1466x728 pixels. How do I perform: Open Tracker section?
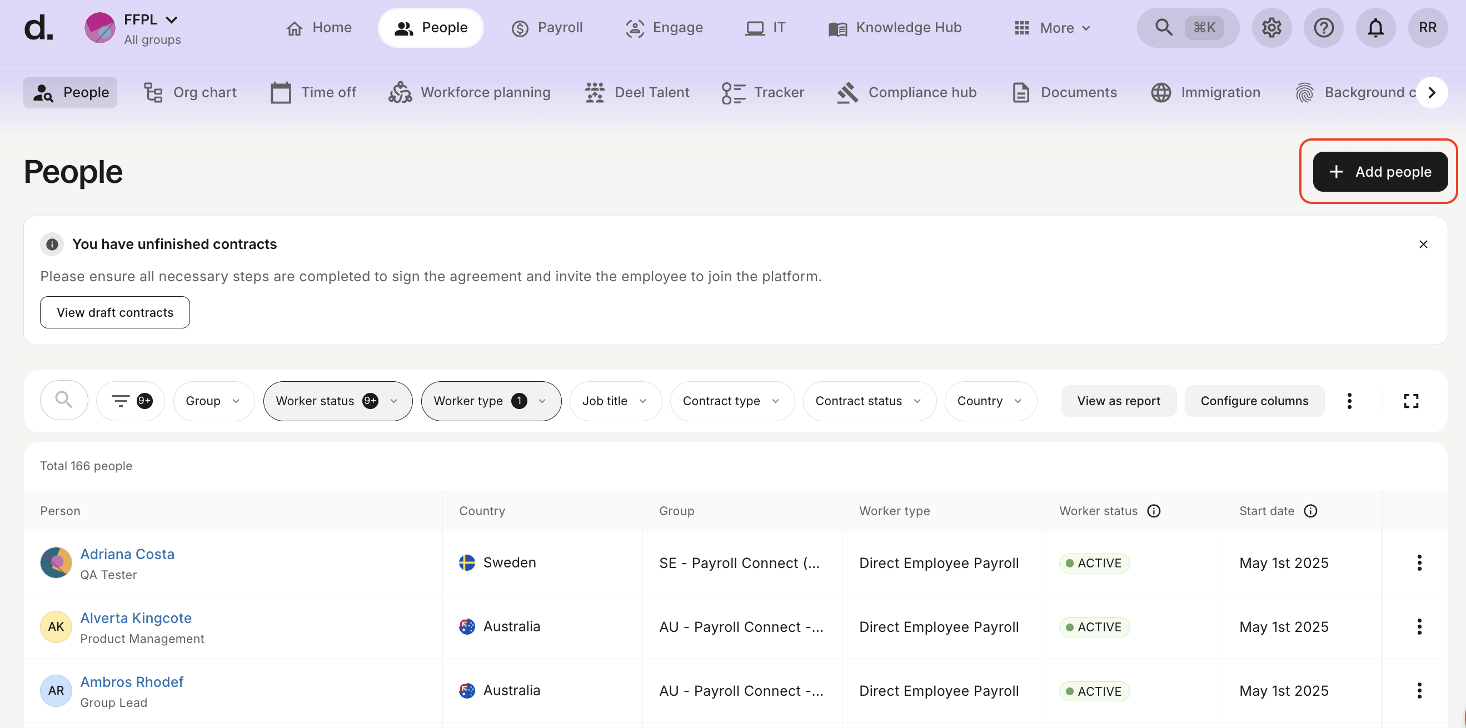(762, 92)
